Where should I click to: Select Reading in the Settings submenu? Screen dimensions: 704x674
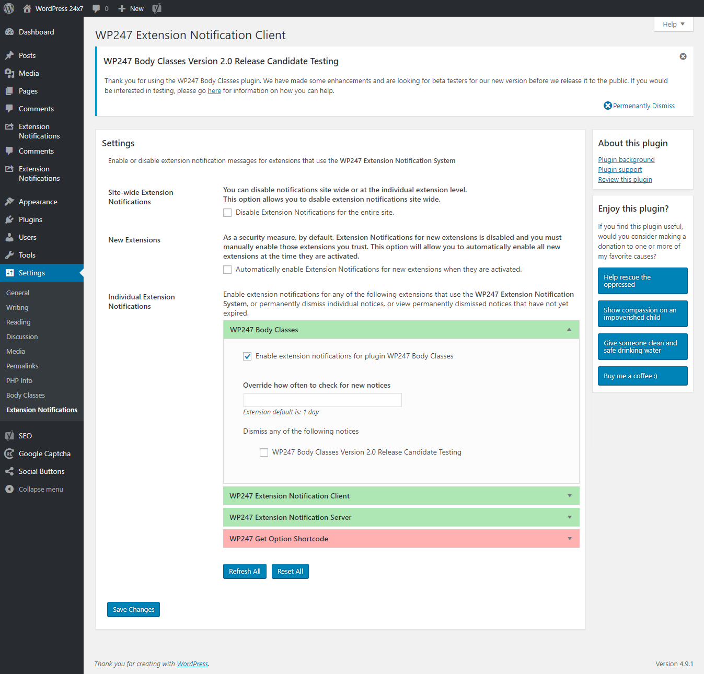point(18,322)
